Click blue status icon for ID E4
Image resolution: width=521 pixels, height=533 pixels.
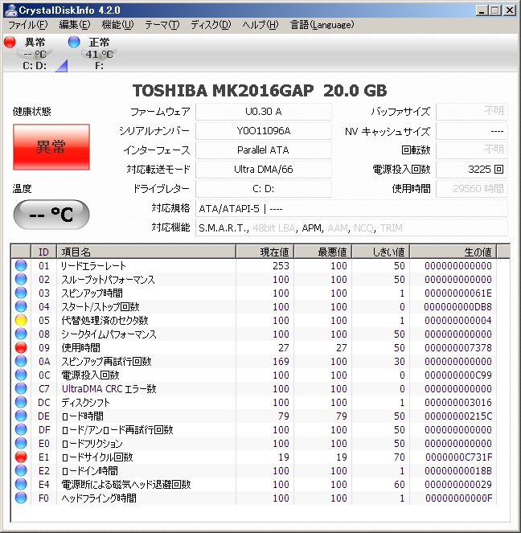click(21, 484)
